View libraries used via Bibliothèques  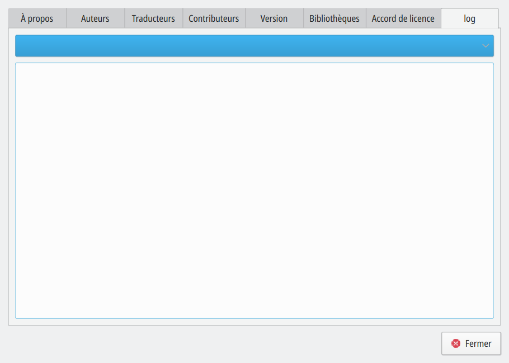[334, 18]
